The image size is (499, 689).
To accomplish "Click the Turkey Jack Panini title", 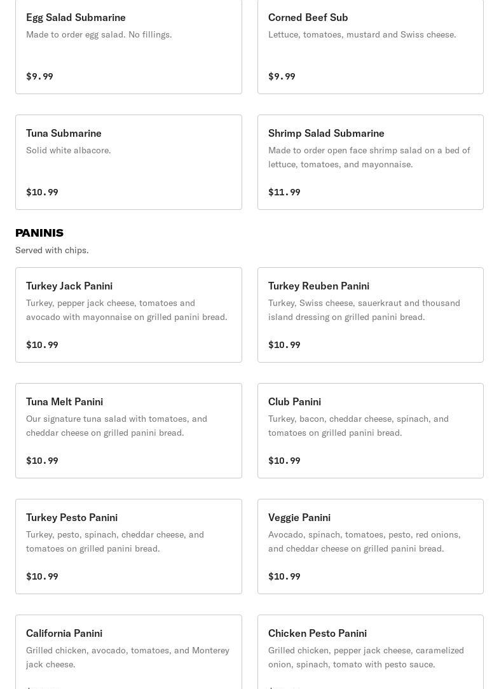I will pos(69,286).
